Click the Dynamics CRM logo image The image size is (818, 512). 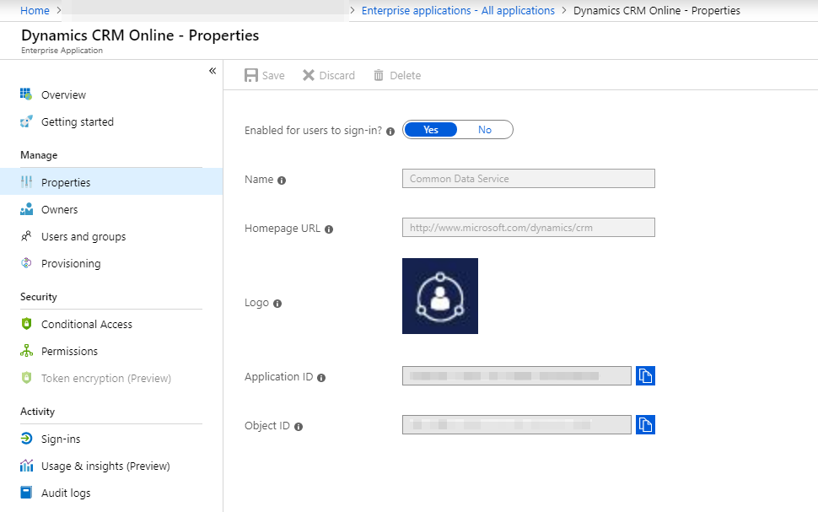tap(439, 295)
